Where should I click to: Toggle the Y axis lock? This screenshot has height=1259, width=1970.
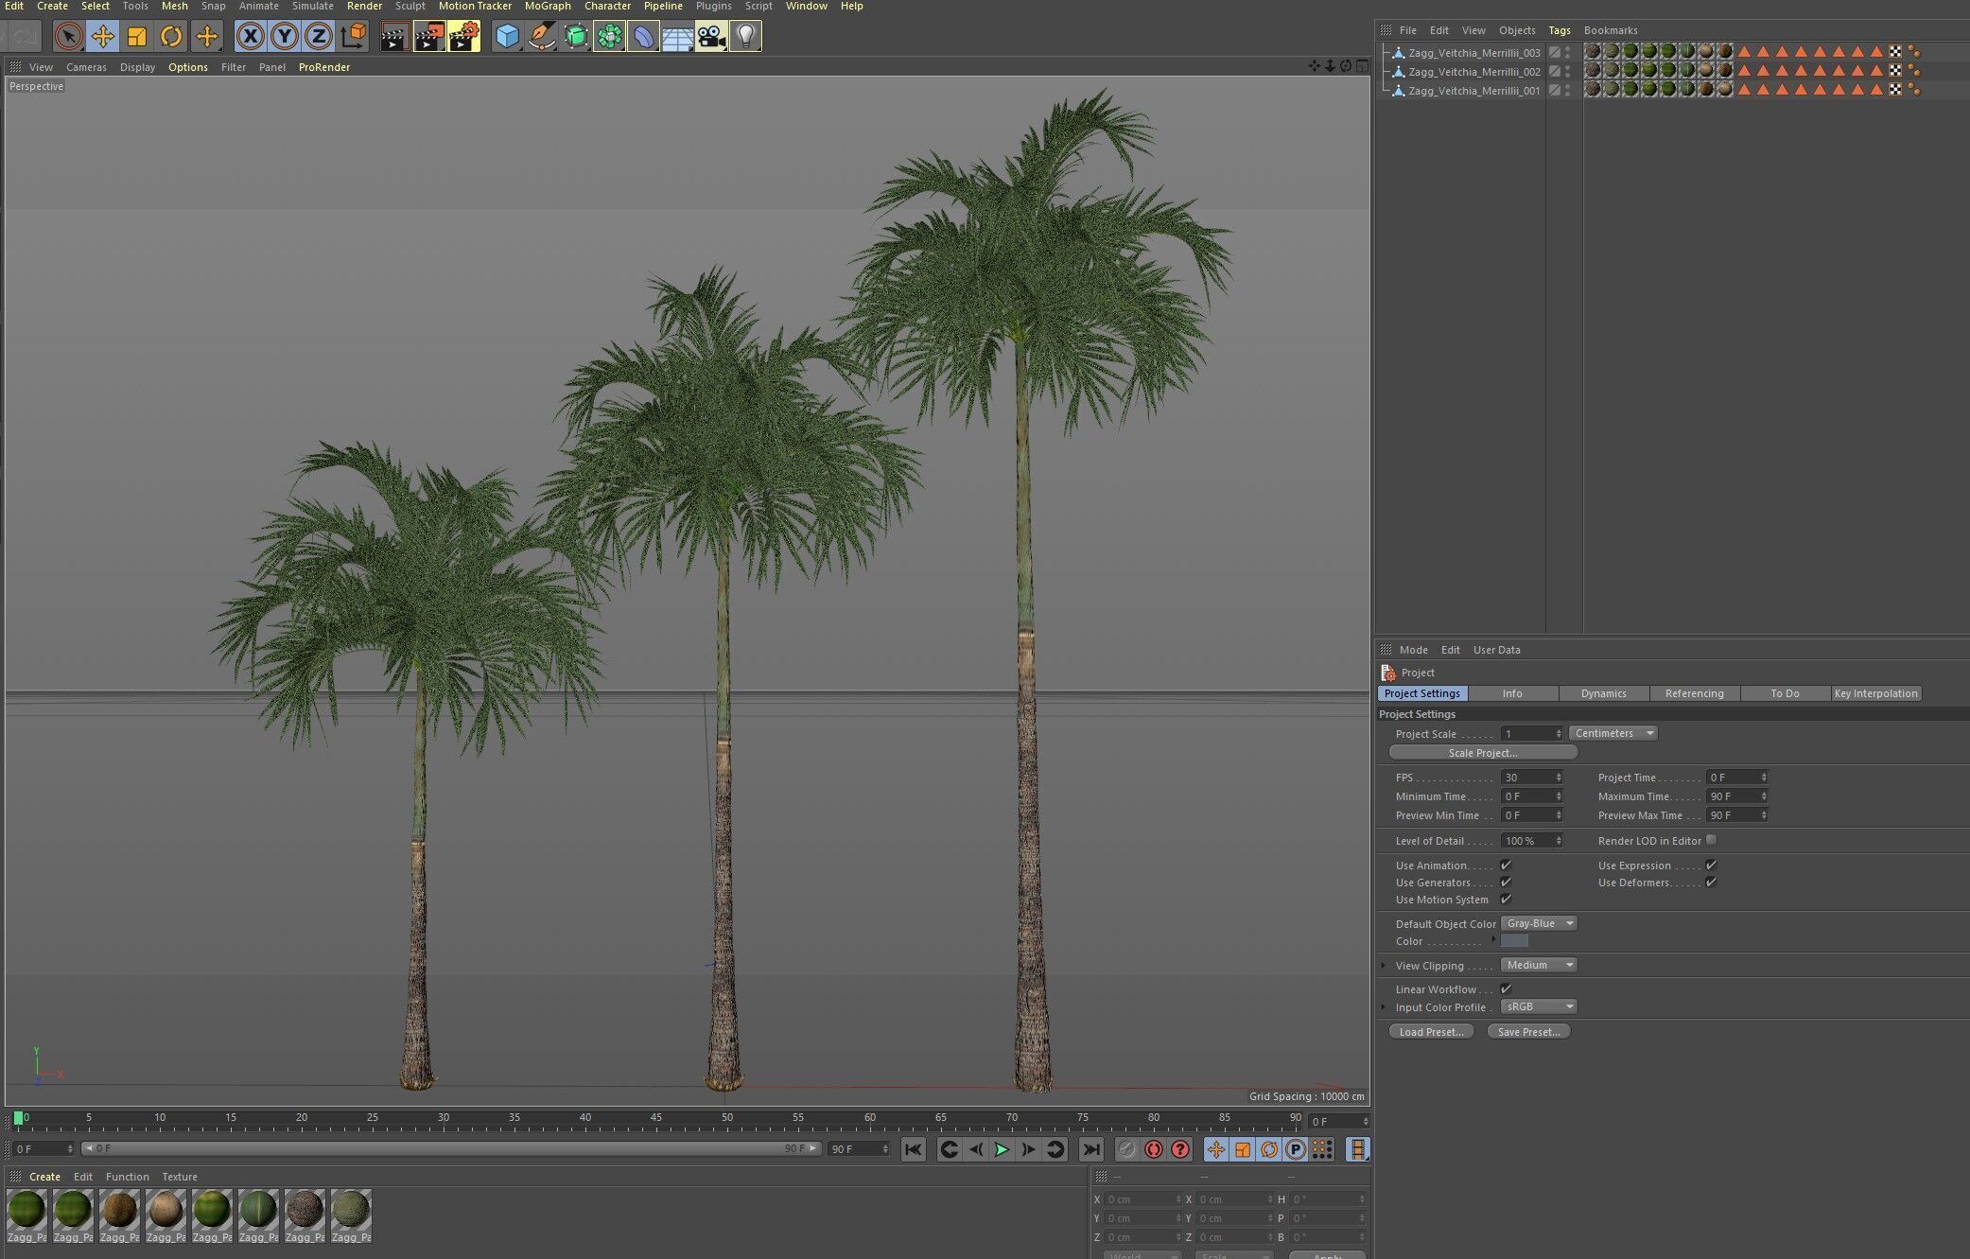pos(284,37)
